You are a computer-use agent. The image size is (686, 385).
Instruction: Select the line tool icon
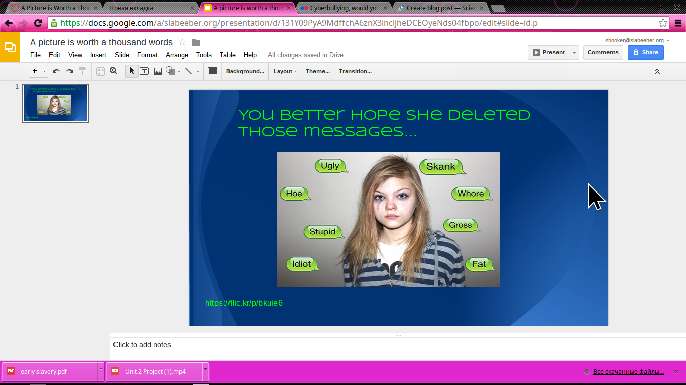click(189, 71)
